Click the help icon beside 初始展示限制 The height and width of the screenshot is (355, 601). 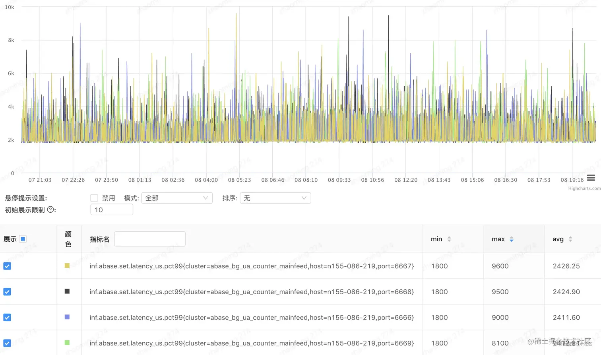50,210
